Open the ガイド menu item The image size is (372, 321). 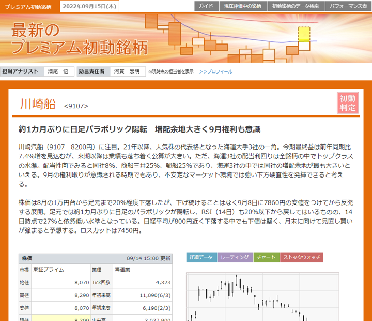(x=206, y=6)
